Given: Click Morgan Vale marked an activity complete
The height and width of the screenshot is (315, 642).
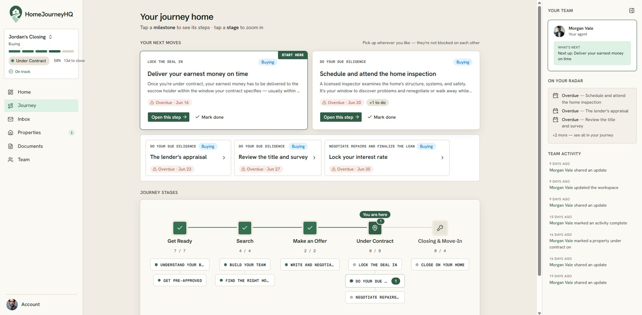Looking at the screenshot, I should (588, 223).
